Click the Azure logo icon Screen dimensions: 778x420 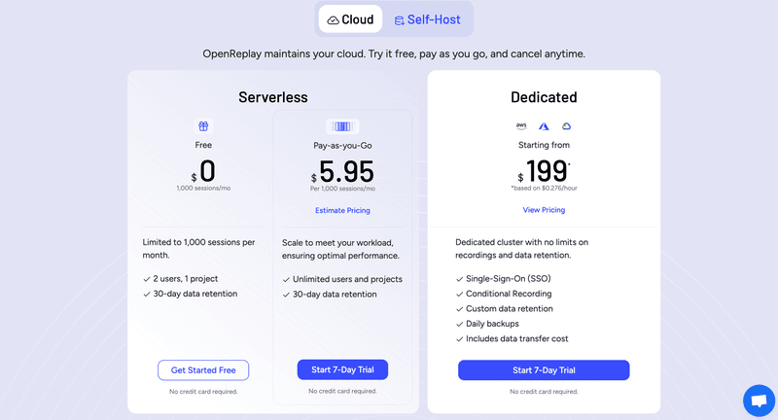click(x=544, y=126)
